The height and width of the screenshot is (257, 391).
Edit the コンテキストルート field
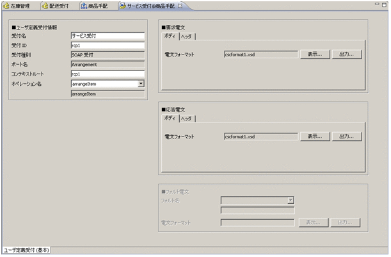coord(108,74)
